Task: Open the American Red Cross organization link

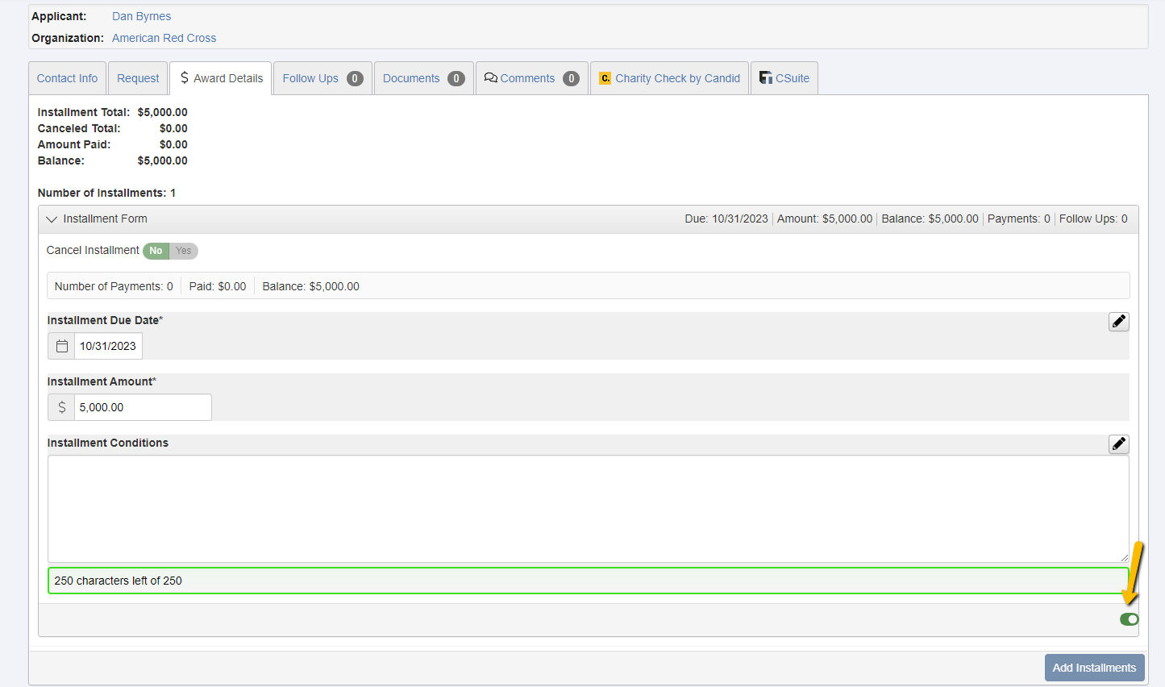Action: click(x=164, y=38)
